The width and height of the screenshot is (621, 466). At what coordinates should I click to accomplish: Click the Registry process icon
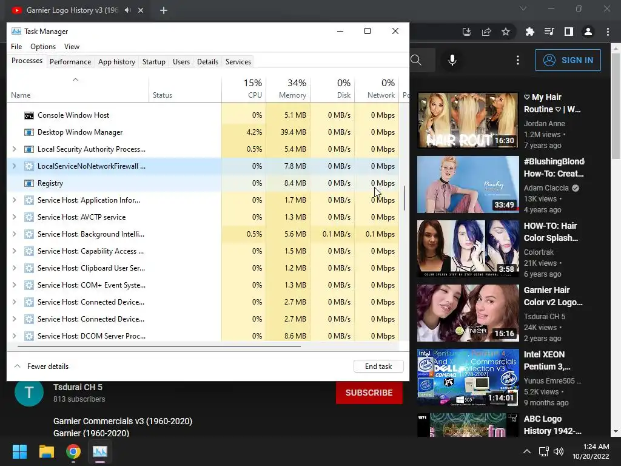[x=29, y=183]
